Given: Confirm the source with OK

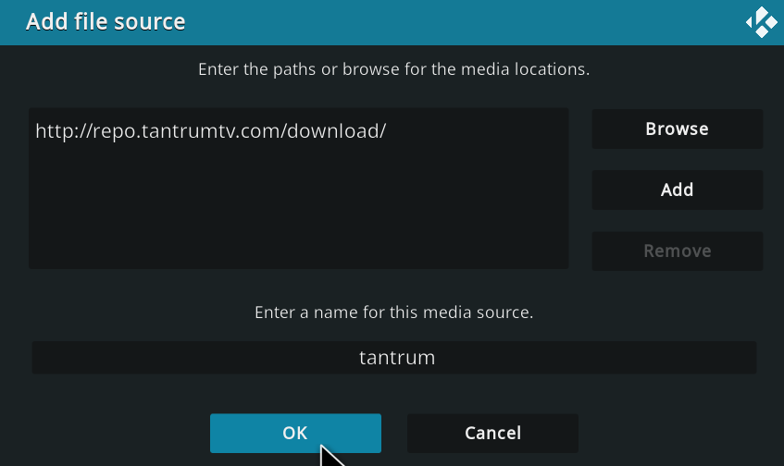Looking at the screenshot, I should (295, 433).
